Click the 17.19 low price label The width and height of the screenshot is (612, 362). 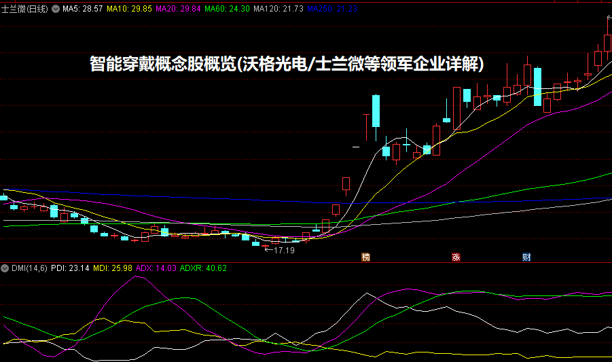[284, 251]
